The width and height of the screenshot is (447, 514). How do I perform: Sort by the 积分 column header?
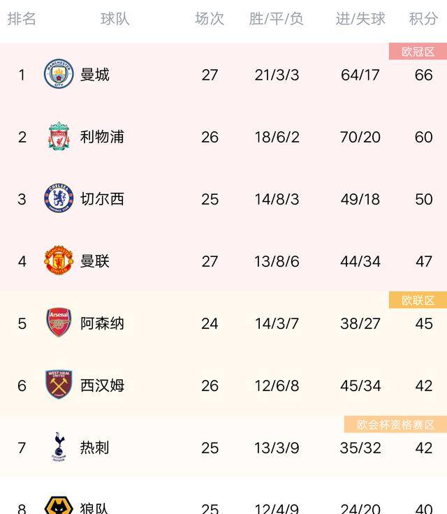[x=423, y=19]
